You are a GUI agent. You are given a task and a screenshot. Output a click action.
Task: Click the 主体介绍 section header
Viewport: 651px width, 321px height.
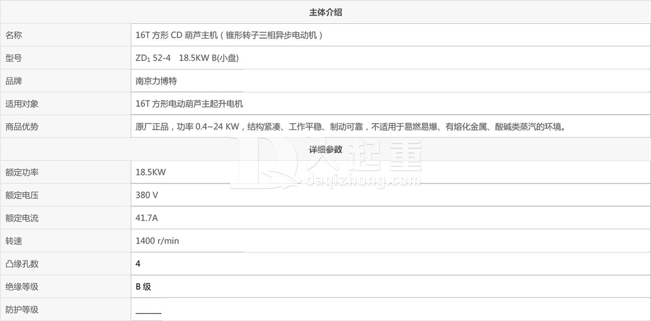325,12
